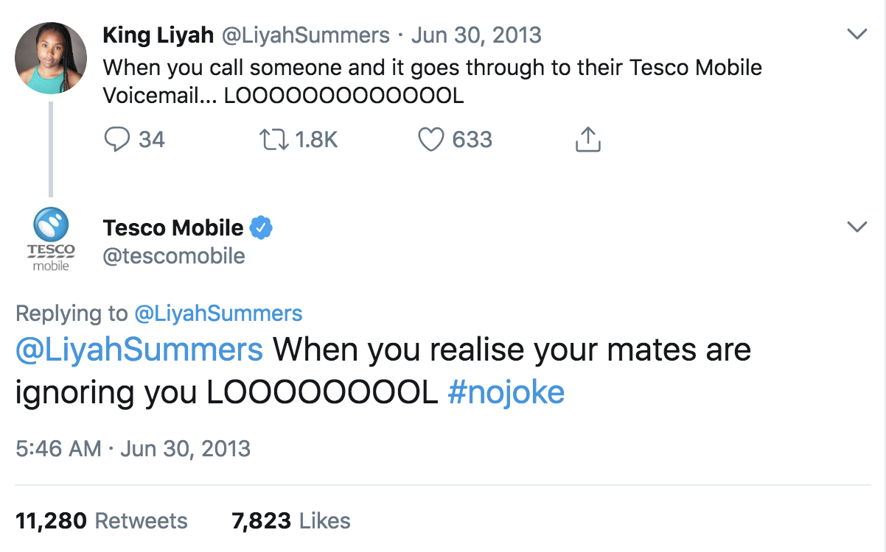Open King Liyah's profile picture
The width and height of the screenshot is (886, 552).
point(51,58)
